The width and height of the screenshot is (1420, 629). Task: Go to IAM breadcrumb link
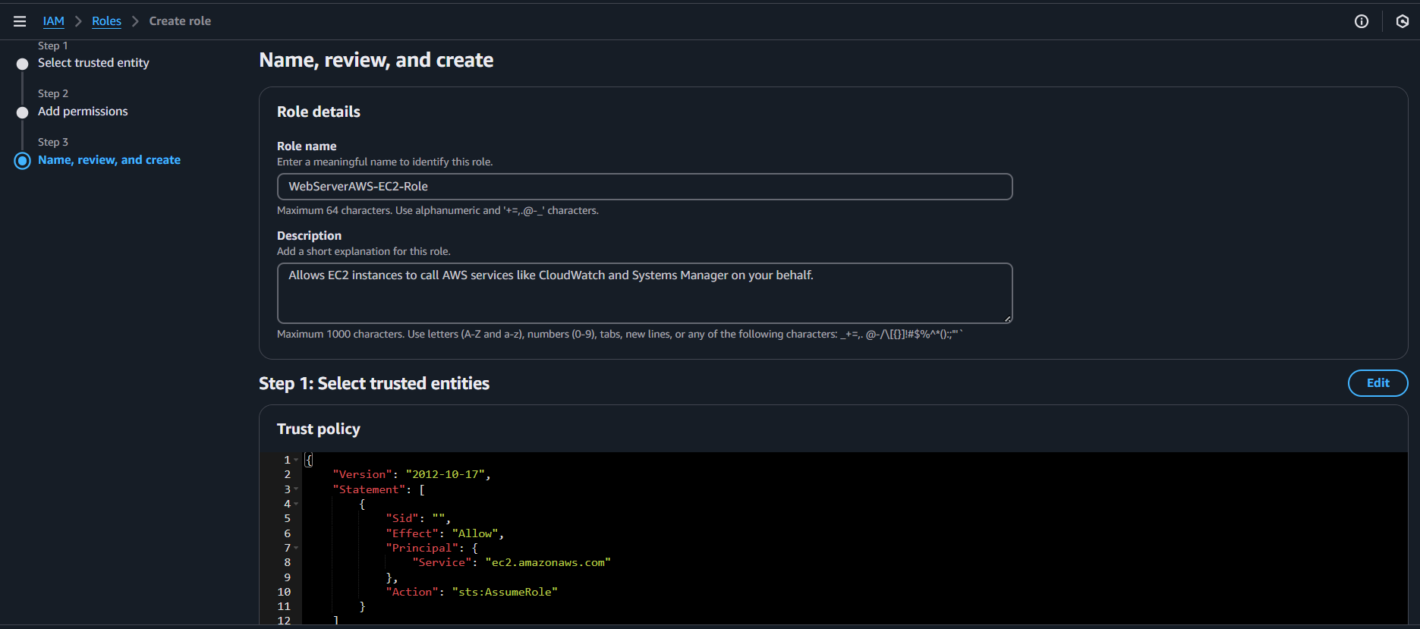click(54, 21)
